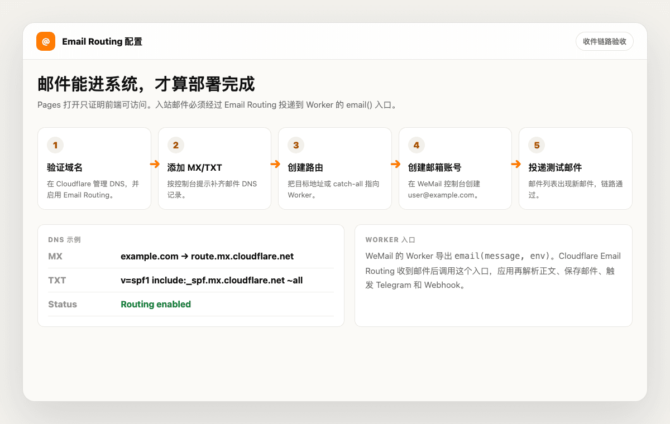
Task: Click the orange @ Email Routing logo icon
Action: click(x=46, y=41)
